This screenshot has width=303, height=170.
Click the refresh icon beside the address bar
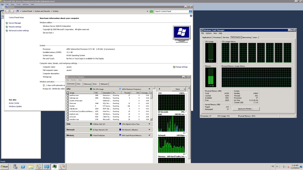[x=151, y=12]
